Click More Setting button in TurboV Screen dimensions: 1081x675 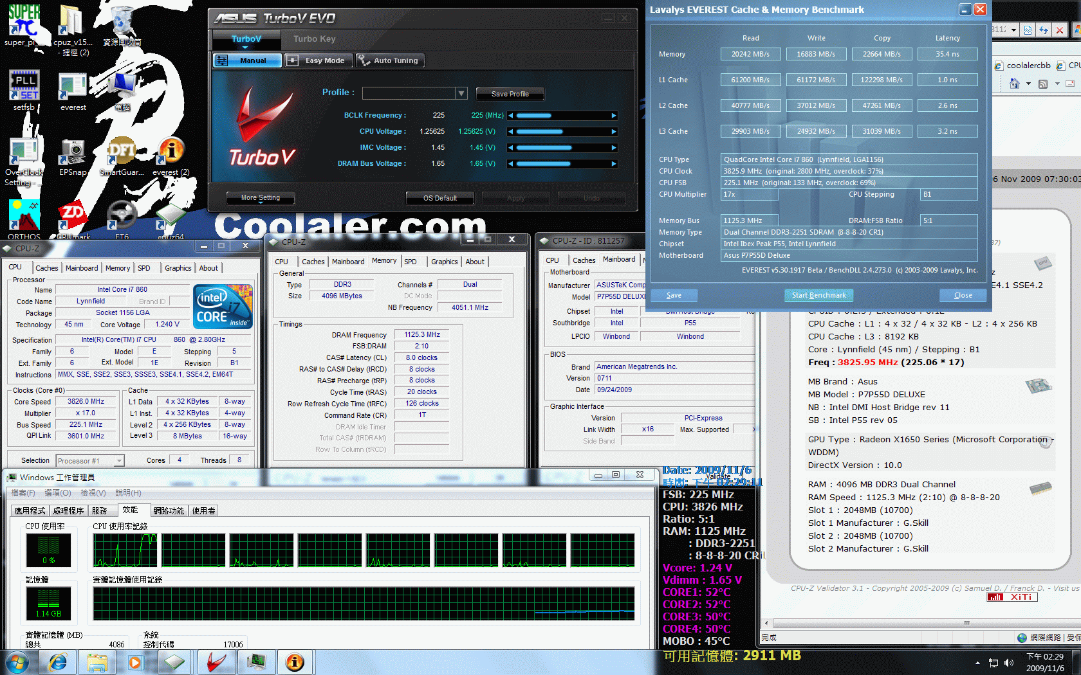point(261,198)
